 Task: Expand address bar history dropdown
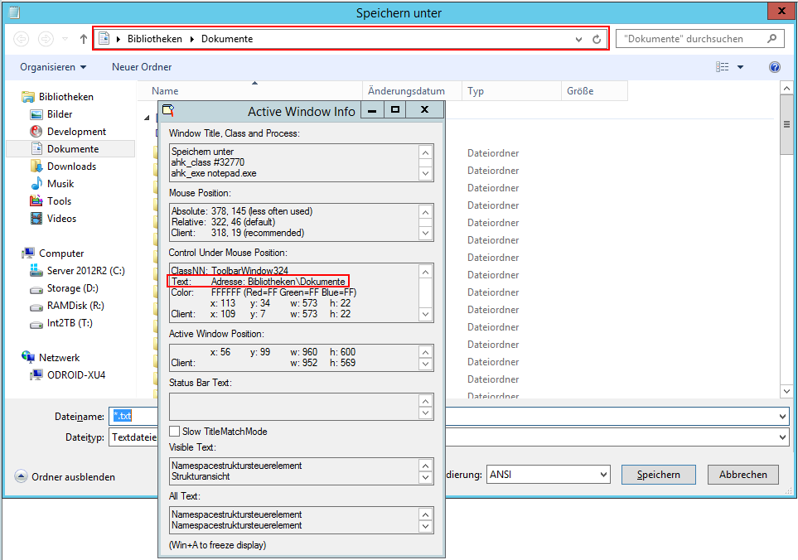click(x=578, y=39)
